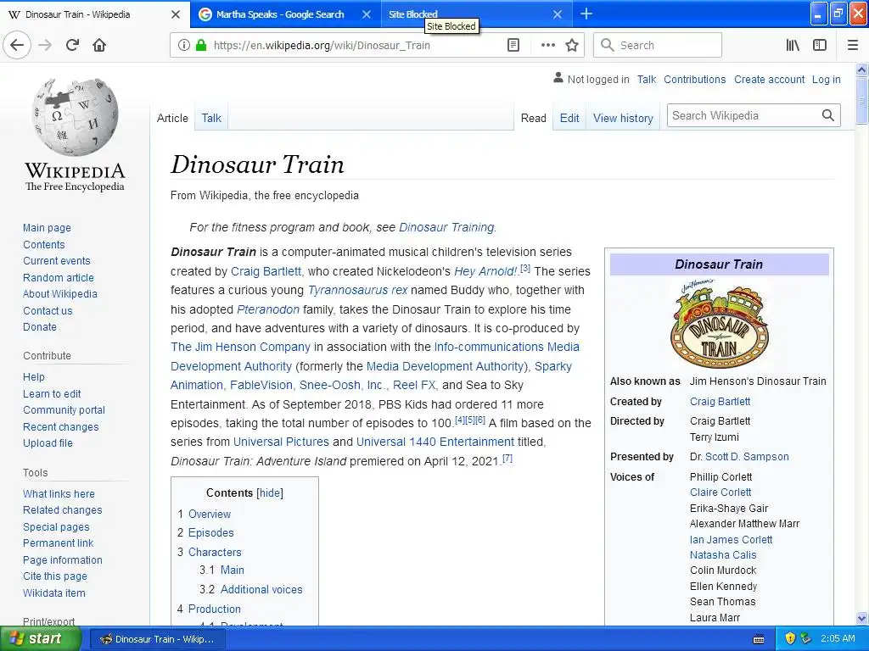The height and width of the screenshot is (651, 869).
Task: Open Random article in the sidebar
Action: click(x=59, y=277)
